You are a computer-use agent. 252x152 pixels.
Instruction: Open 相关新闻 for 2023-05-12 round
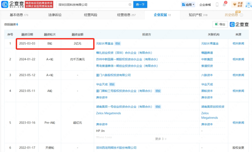point(238,75)
